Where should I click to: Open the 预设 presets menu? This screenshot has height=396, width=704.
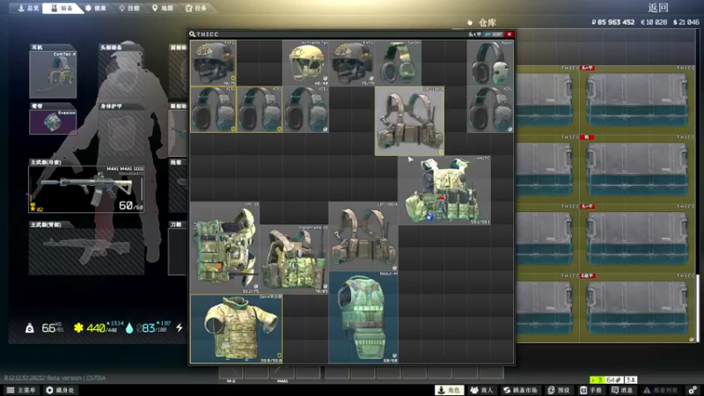pyautogui.click(x=559, y=390)
